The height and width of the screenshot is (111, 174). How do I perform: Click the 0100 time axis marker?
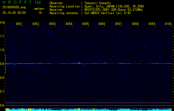[168, 24]
